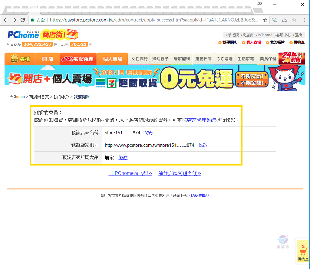
Task: Click 商店街首頁 in the breadcrumb
Action: 39,97
